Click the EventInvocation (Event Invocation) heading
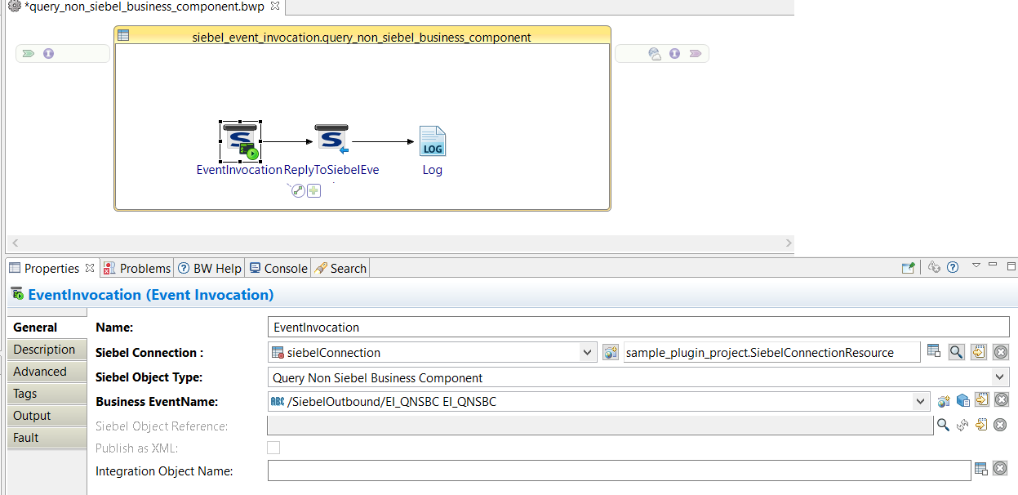Viewport: 1018px width, 495px height. tap(151, 295)
